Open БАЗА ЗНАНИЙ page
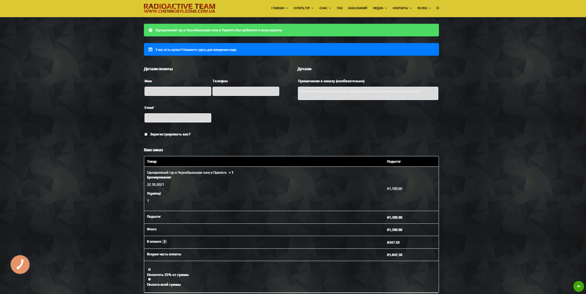The image size is (586, 294). pyautogui.click(x=358, y=8)
